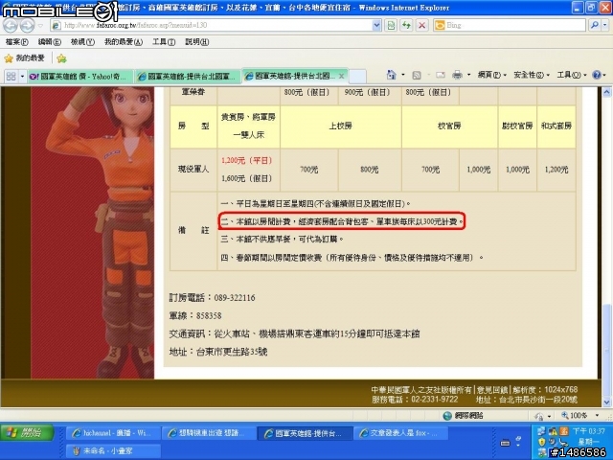Screen dimensions: 613x460
Task: Start search with the magnifier icon
Action: click(594, 26)
